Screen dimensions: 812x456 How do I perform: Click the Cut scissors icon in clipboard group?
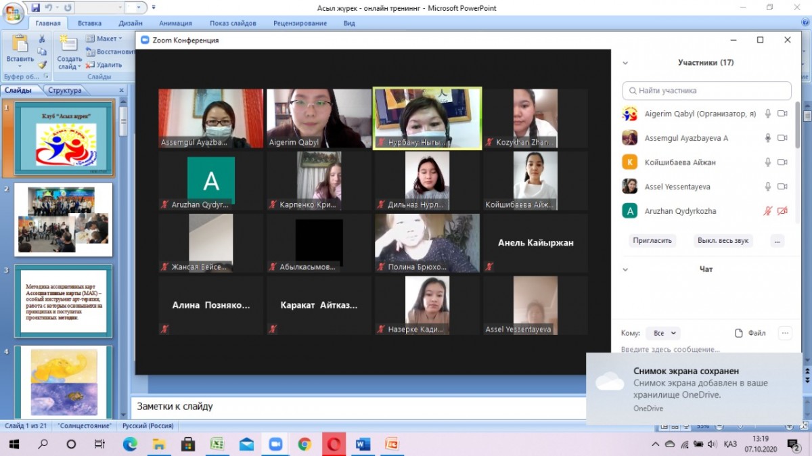tap(42, 39)
